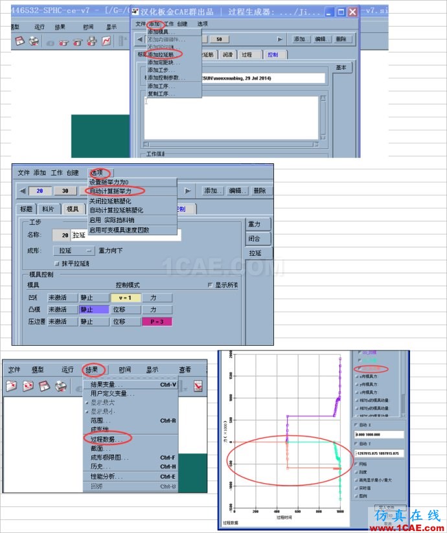
Task: Click the printer icon in the 结果 menu window toolbar
Action: 60,386
